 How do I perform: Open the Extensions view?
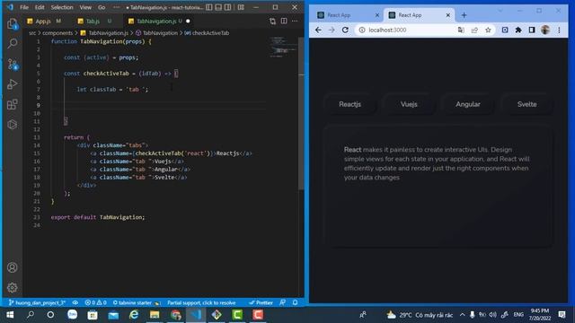[x=12, y=104]
